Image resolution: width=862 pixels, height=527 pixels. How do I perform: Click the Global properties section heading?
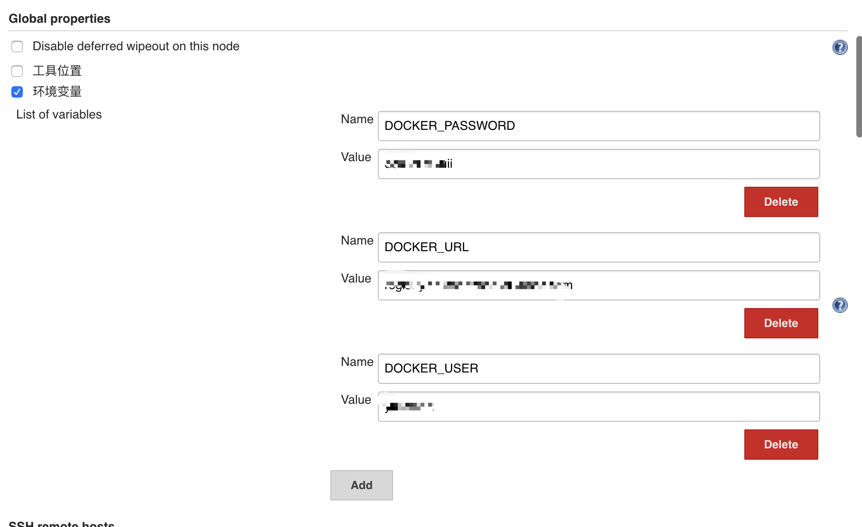[x=59, y=19]
